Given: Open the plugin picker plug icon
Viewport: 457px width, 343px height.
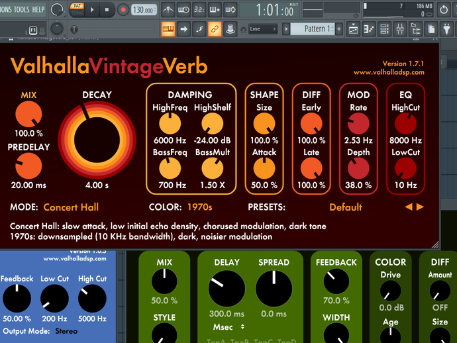Looking at the screenshot, I should [x=447, y=29].
